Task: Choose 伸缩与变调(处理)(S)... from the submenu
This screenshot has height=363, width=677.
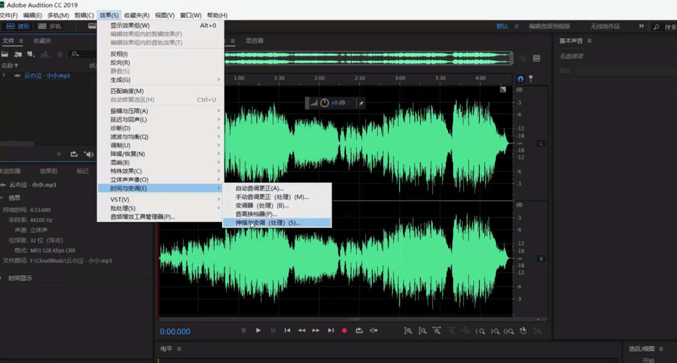Action: click(x=277, y=222)
